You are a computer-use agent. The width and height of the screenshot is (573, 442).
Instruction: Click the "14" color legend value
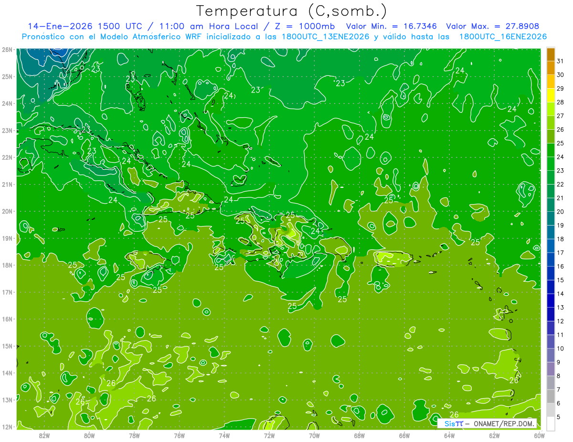click(x=561, y=294)
